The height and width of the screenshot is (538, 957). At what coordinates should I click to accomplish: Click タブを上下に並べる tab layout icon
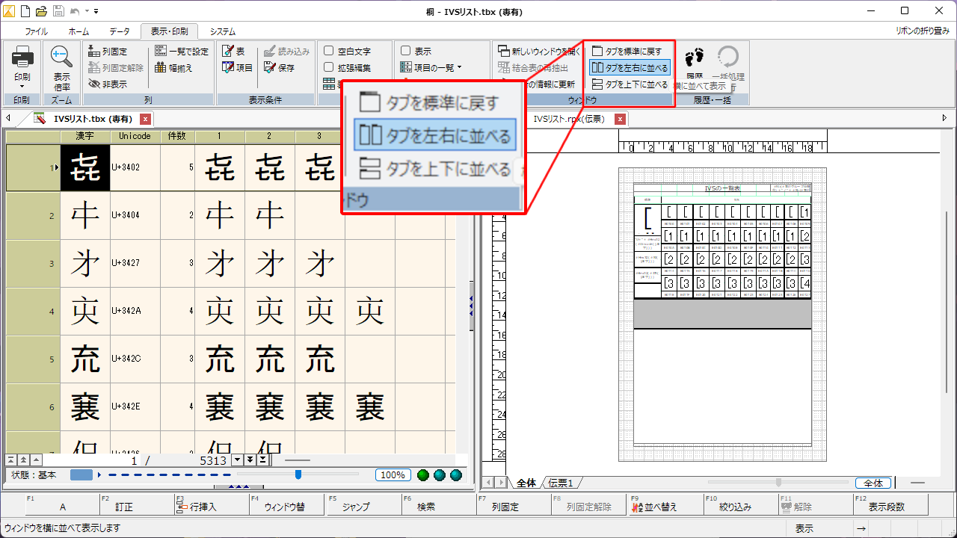[597, 84]
